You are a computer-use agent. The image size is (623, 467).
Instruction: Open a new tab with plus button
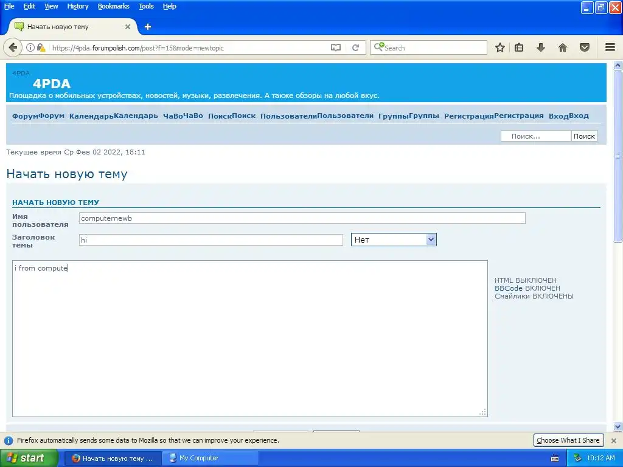148,27
